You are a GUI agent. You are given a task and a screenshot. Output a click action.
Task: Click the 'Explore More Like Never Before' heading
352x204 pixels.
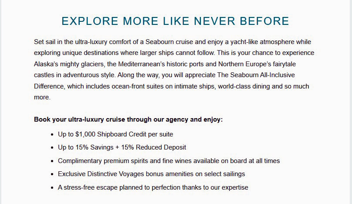[x=175, y=21]
